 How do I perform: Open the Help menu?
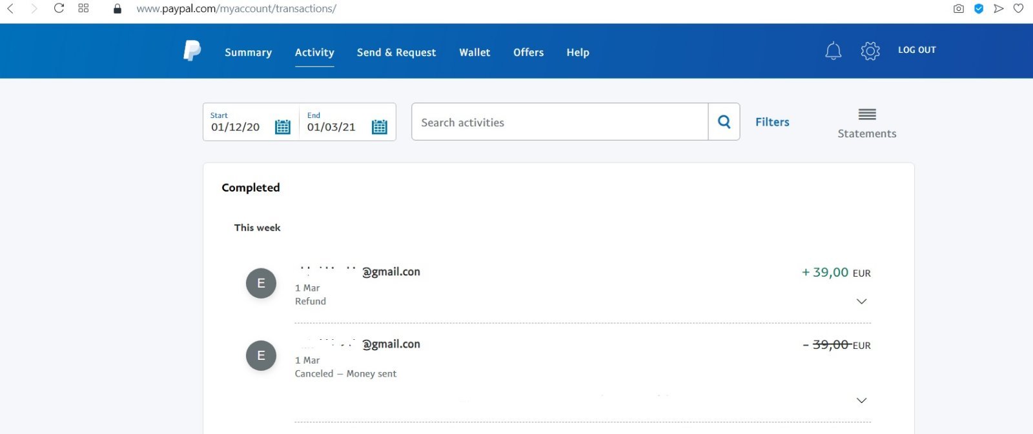click(x=578, y=52)
